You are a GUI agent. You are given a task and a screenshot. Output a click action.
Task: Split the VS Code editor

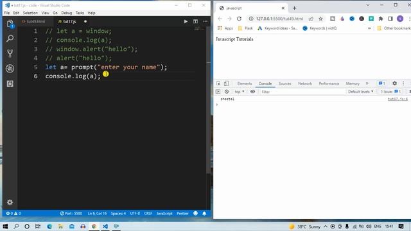tap(195, 21)
